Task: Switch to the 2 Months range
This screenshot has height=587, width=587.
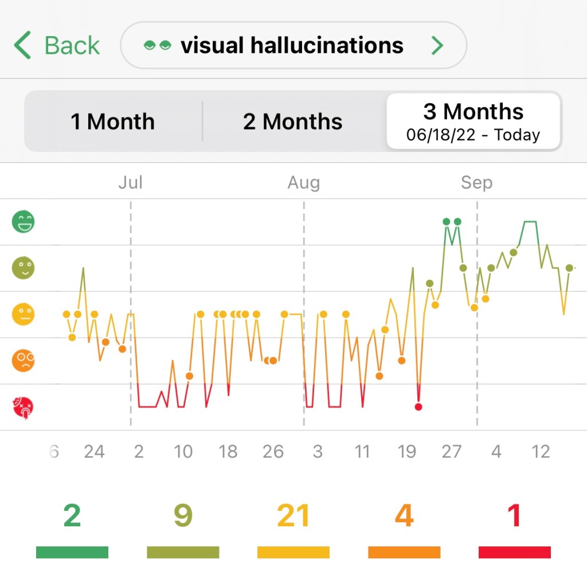Action: [292, 122]
